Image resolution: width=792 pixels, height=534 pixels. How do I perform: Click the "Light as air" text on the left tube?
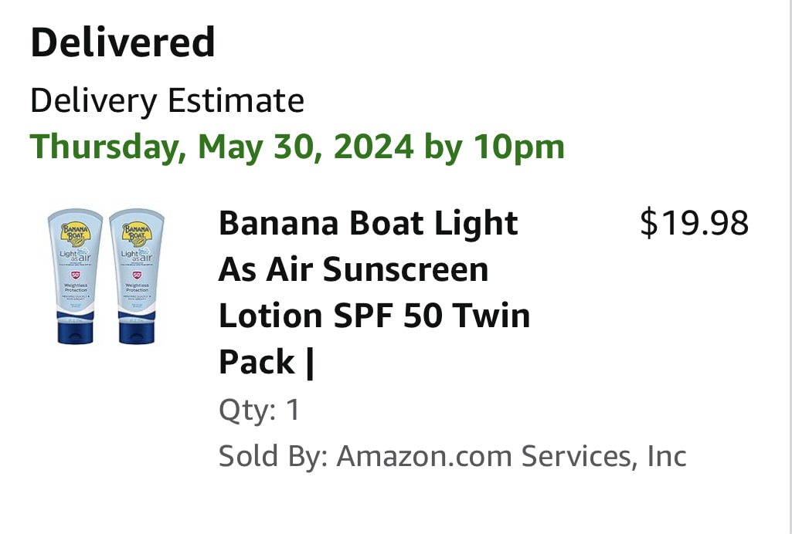(76, 256)
